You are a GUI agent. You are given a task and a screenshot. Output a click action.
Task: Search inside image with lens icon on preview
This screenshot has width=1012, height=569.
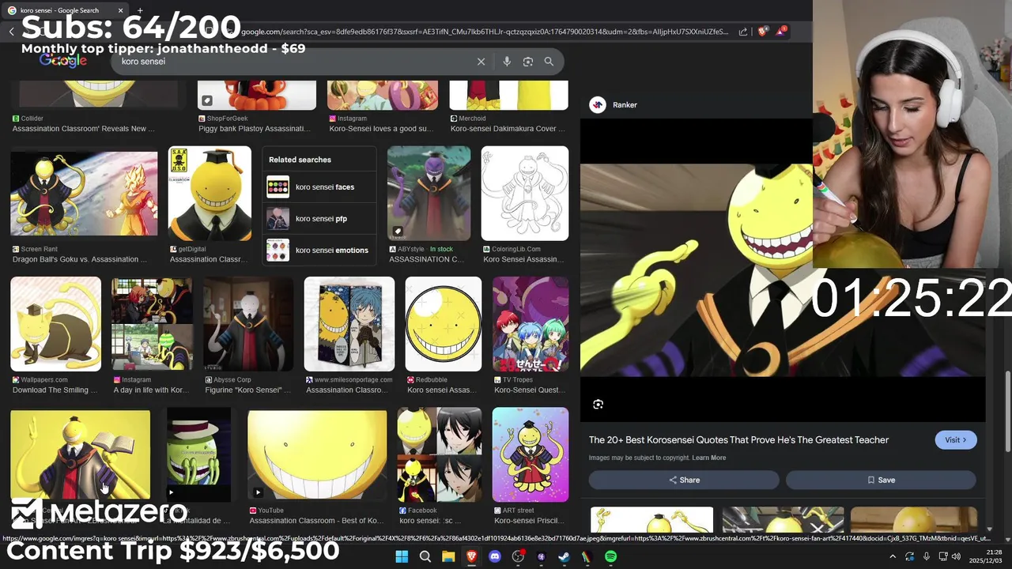[599, 405]
